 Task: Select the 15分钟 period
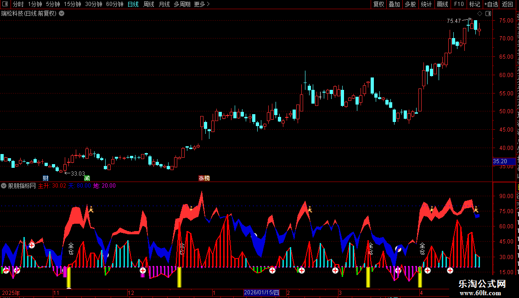click(73, 4)
